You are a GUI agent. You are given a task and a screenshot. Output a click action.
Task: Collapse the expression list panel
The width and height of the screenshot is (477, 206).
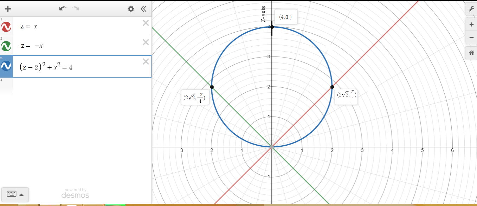click(143, 9)
